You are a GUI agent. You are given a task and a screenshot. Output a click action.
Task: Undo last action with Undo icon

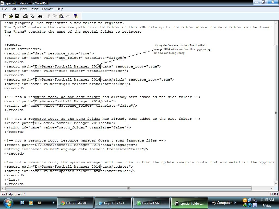68,16
